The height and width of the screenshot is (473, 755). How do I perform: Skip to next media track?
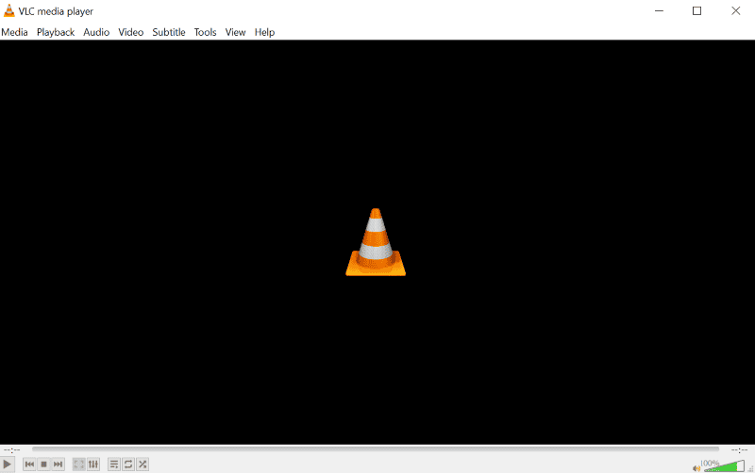click(x=59, y=465)
